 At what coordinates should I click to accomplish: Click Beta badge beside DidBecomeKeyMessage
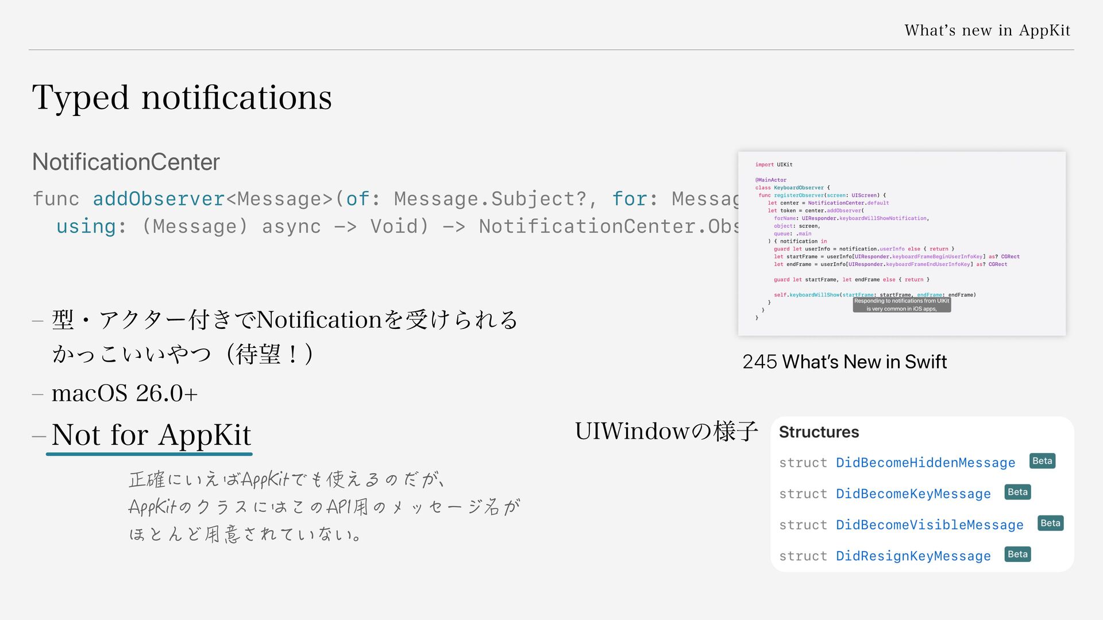(x=1017, y=492)
